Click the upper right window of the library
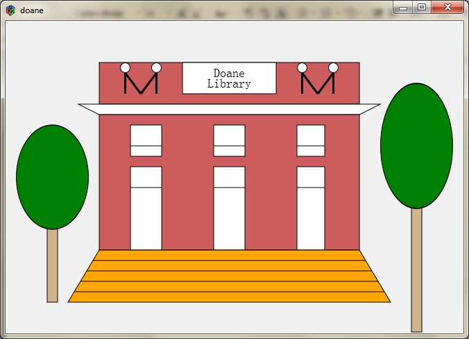This screenshot has height=339, width=469. (x=311, y=140)
